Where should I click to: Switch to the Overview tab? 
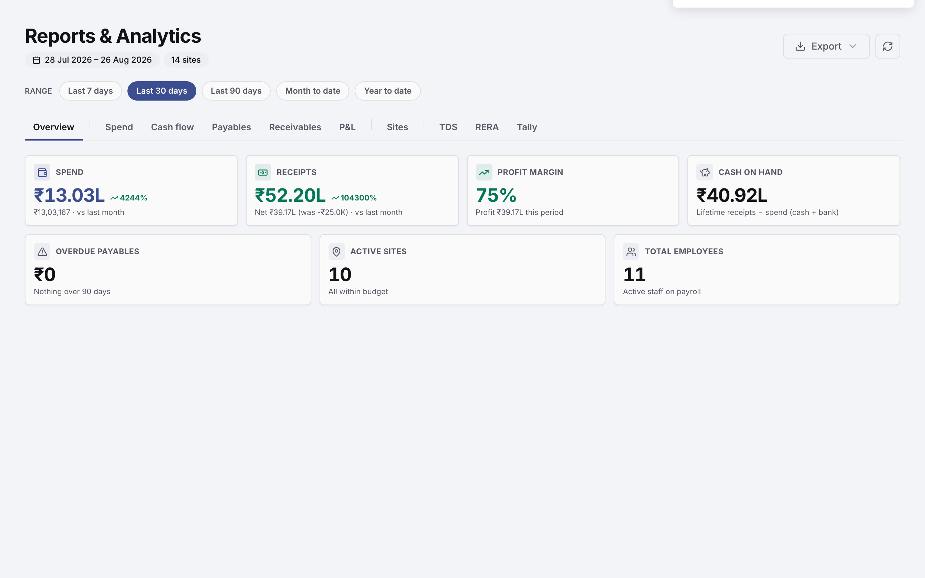coord(53,127)
